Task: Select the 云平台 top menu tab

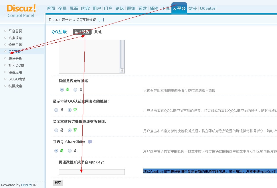Action: (x=179, y=8)
